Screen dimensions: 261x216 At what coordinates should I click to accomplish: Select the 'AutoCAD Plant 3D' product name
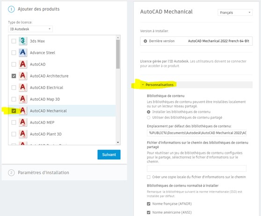tap(46, 134)
